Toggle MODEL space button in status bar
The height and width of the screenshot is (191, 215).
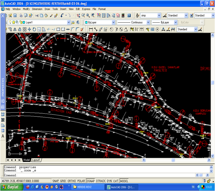click(124, 181)
